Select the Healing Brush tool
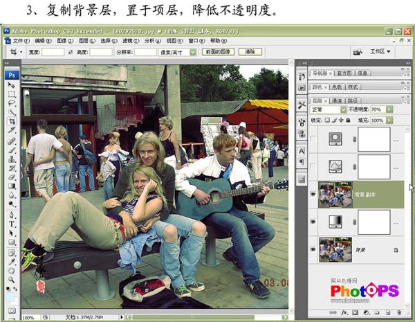The width and height of the screenshot is (415, 322). tap(11, 141)
